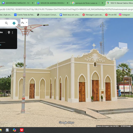Close the ANIVERSÁRIO NATALÍCIO tab
The height and width of the screenshot is (133, 133).
coord(33,3)
